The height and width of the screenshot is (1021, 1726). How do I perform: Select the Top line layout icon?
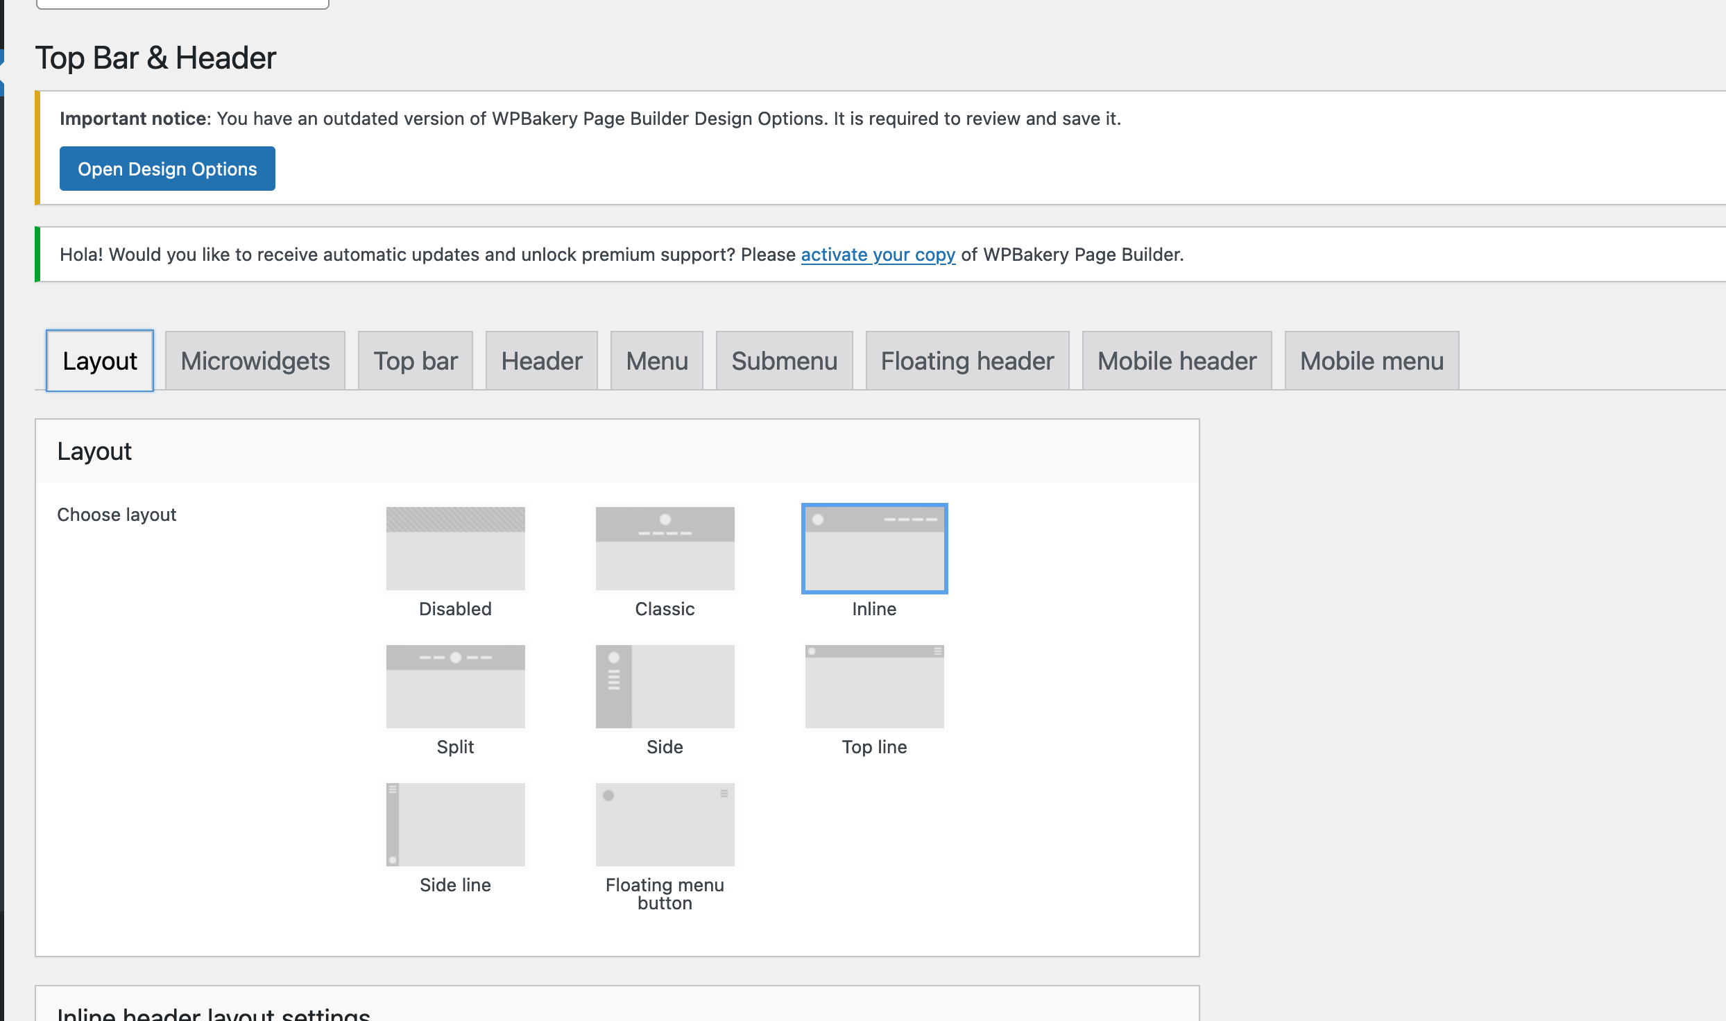click(x=874, y=686)
